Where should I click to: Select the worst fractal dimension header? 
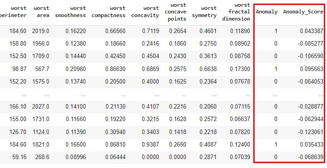tap(236, 12)
